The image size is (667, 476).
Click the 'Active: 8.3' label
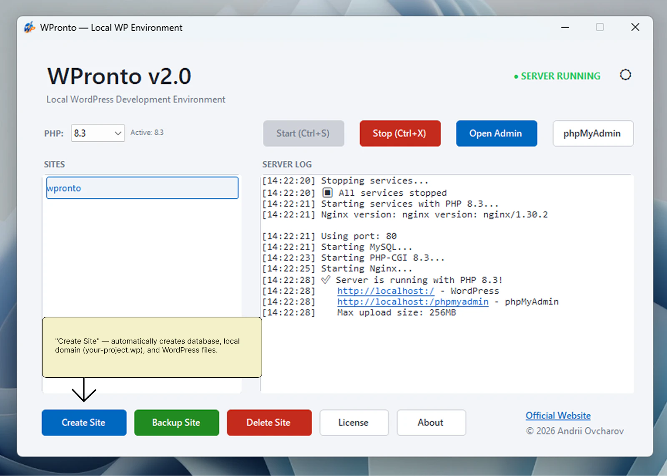(x=147, y=132)
